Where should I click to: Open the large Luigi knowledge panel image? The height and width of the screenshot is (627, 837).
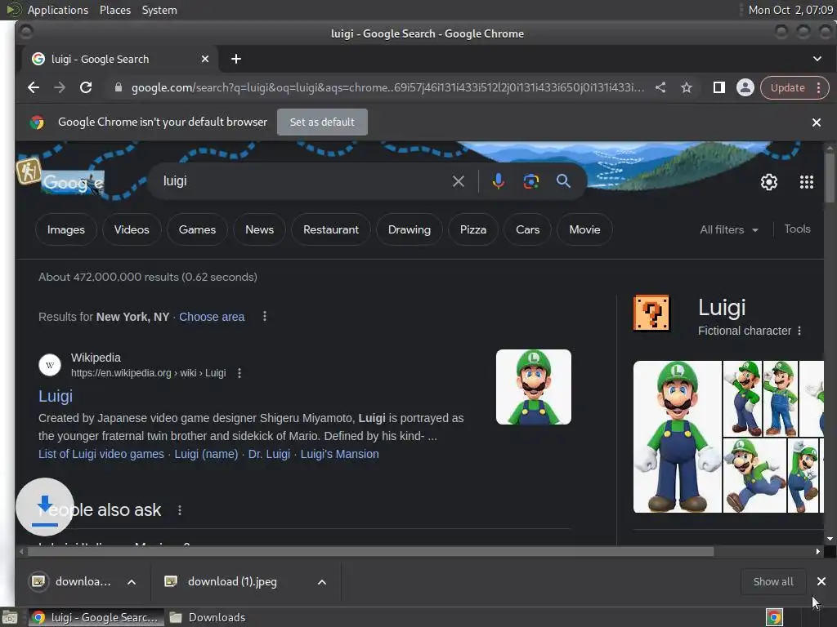pos(677,438)
